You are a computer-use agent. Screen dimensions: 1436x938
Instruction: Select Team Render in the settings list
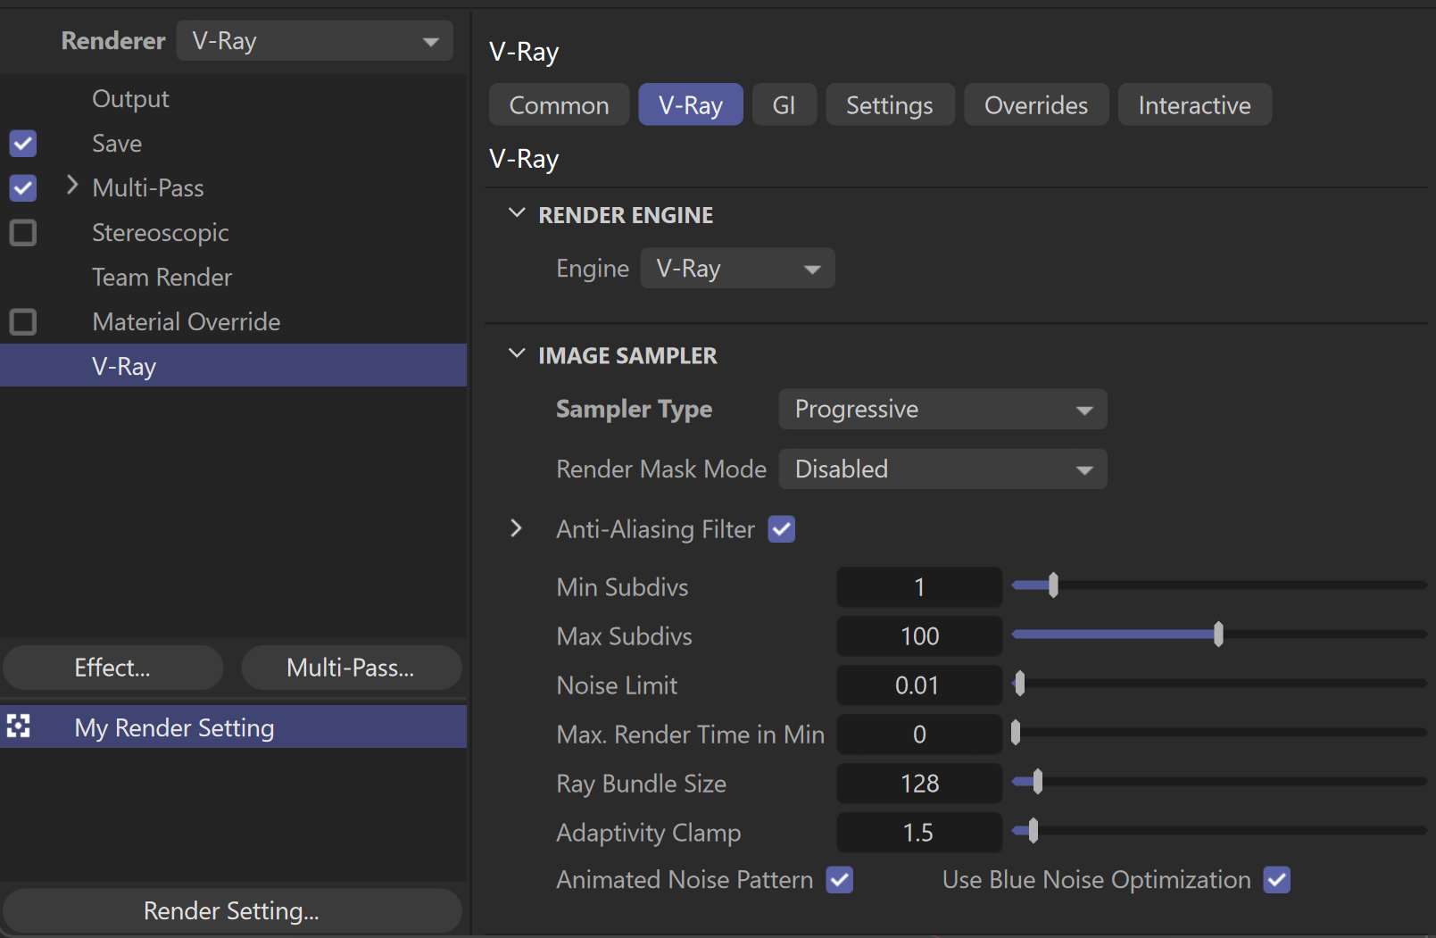click(x=162, y=278)
